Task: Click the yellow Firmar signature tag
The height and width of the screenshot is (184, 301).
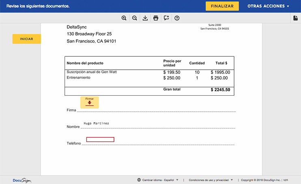Action: point(89,102)
